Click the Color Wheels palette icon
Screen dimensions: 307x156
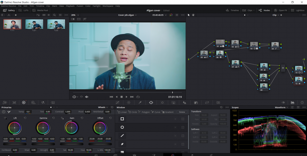pos(23,102)
